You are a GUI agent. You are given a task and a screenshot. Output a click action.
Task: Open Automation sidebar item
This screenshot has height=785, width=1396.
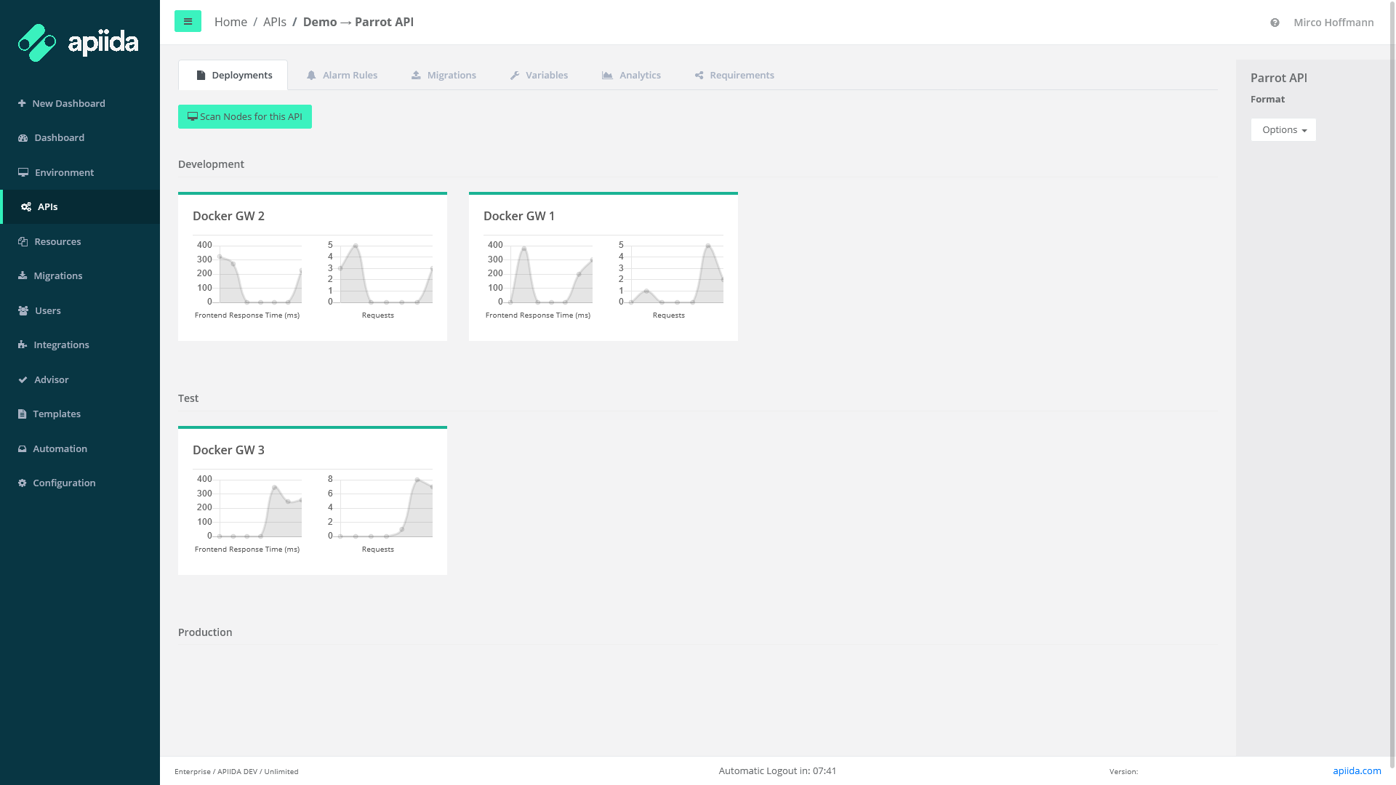(60, 448)
